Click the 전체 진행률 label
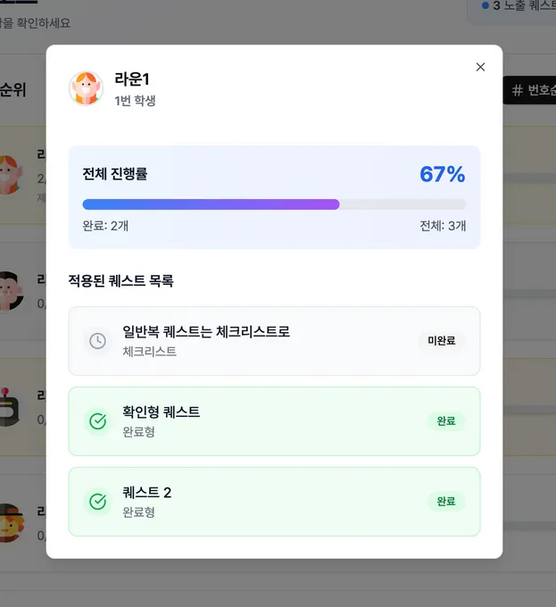This screenshot has height=607, width=556. coord(115,174)
